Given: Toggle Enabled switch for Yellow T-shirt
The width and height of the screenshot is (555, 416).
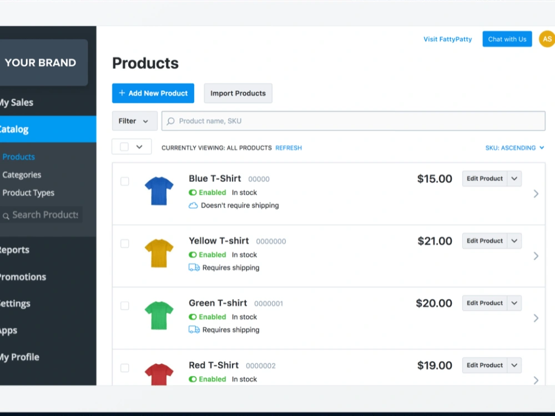Looking at the screenshot, I should pyautogui.click(x=193, y=255).
